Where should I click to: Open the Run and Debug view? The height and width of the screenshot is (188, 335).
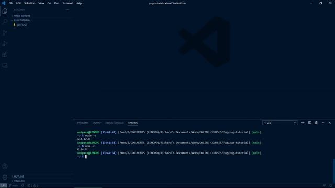click(x=5, y=43)
